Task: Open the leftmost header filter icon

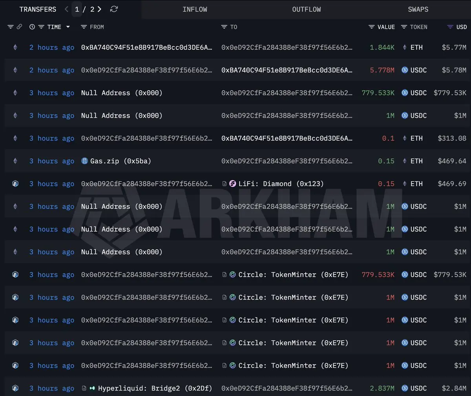Action: (11, 27)
